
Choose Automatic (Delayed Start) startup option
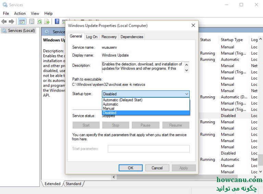[x=146, y=100]
